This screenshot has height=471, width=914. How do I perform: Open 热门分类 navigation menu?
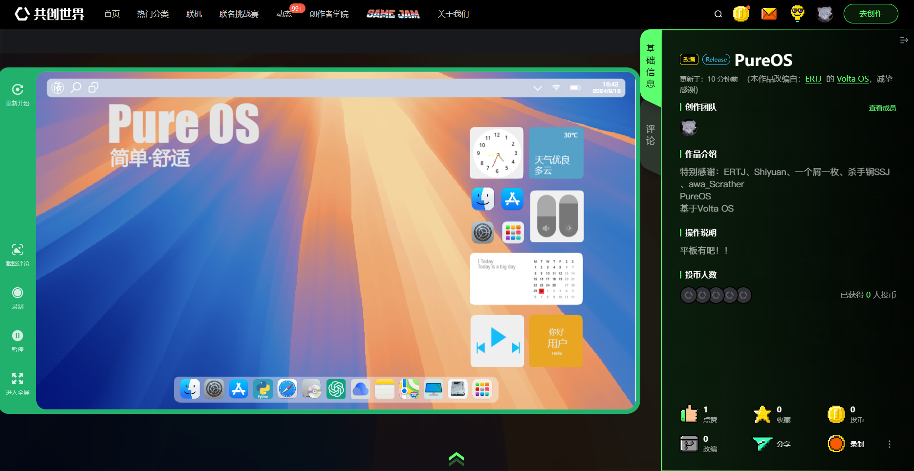coord(153,14)
